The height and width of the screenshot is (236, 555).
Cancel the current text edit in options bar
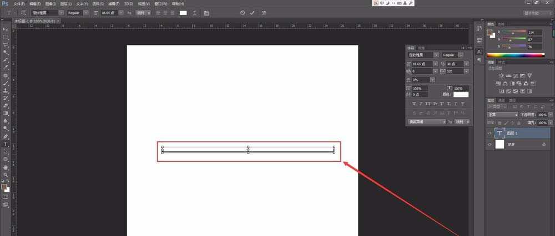pyautogui.click(x=242, y=12)
